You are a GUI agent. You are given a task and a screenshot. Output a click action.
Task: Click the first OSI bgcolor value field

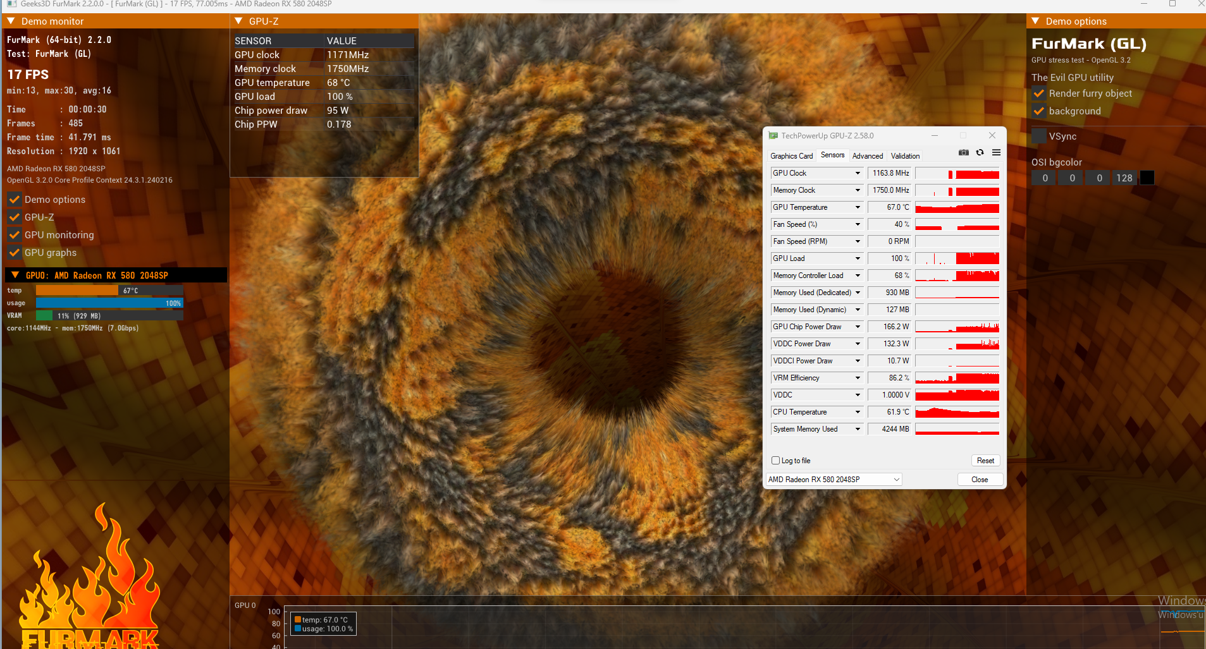click(1045, 178)
